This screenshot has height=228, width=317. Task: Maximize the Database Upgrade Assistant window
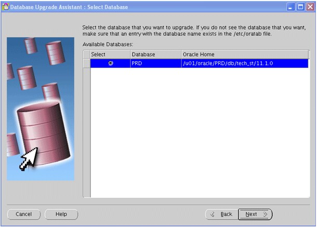(300, 7)
